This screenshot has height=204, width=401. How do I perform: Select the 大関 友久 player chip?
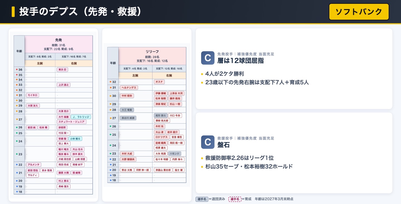[33, 106]
